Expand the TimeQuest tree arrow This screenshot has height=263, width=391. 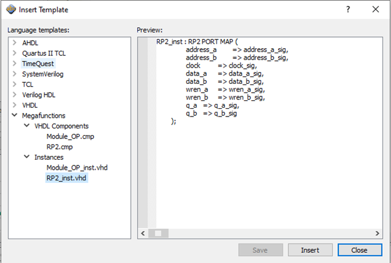[x=14, y=64]
